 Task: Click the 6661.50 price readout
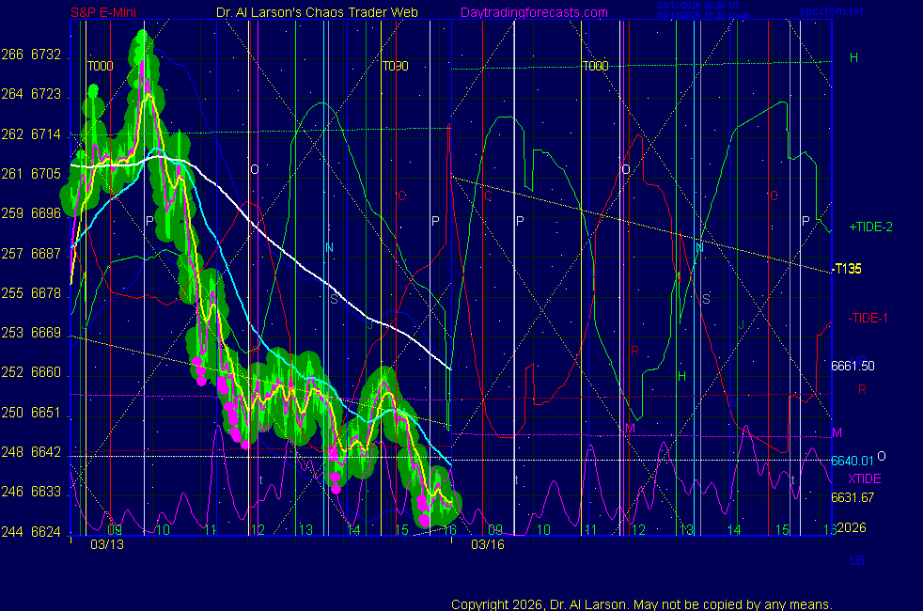[853, 366]
